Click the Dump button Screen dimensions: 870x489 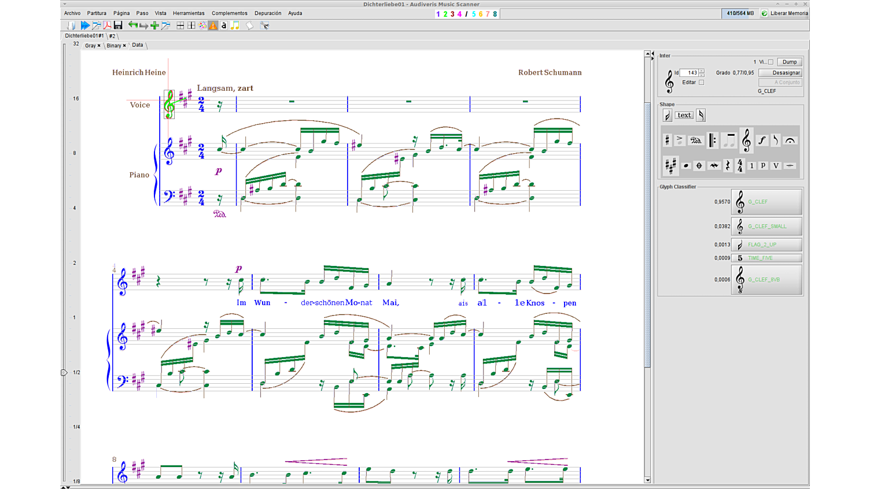coord(790,62)
